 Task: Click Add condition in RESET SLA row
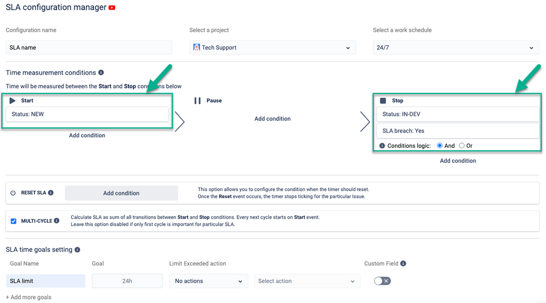tap(121, 193)
